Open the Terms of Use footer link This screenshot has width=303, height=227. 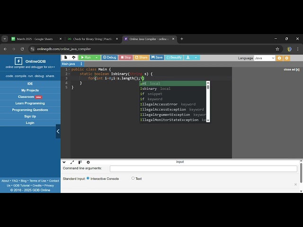38,181
